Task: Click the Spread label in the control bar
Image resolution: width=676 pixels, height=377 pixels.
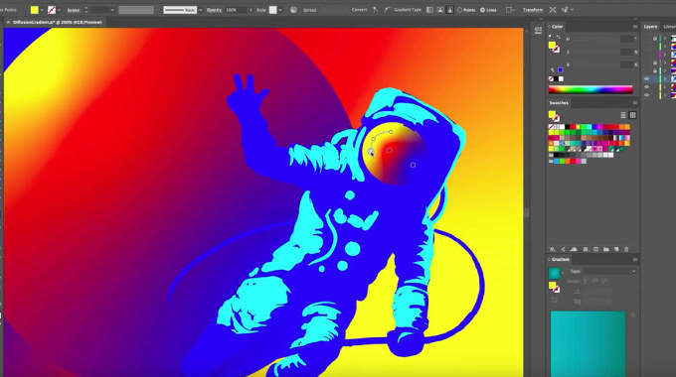Action: click(x=309, y=10)
